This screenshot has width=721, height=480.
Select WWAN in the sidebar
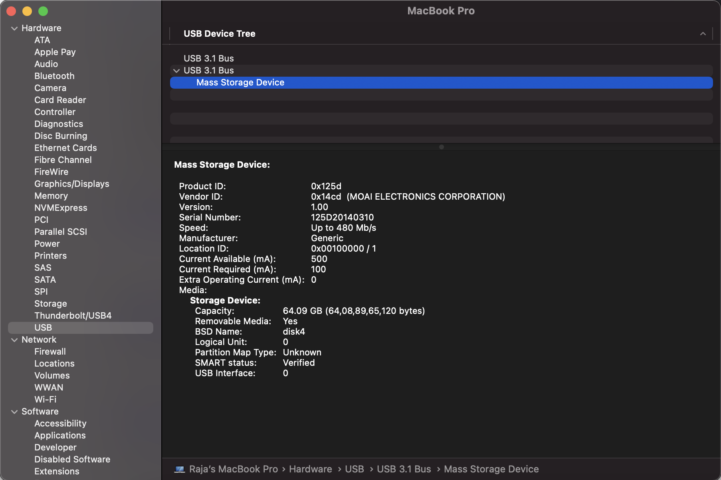coord(49,387)
